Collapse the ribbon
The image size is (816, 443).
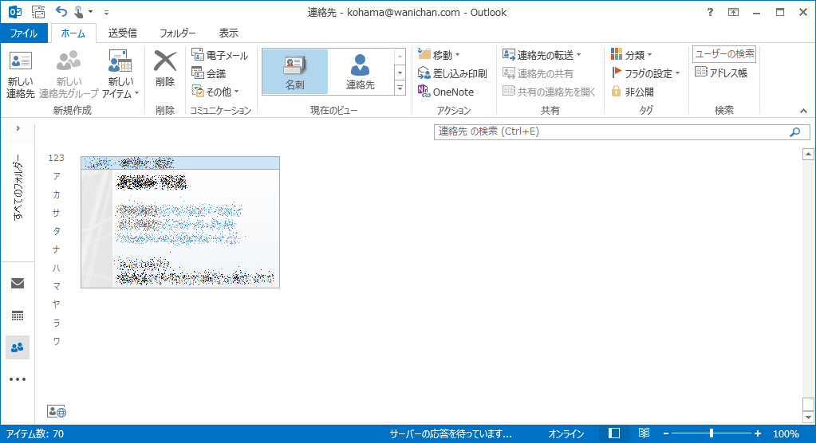tap(803, 111)
